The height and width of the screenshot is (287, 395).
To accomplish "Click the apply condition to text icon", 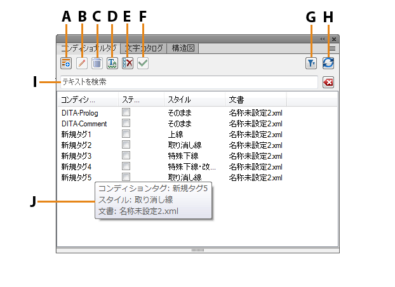I will tap(112, 63).
